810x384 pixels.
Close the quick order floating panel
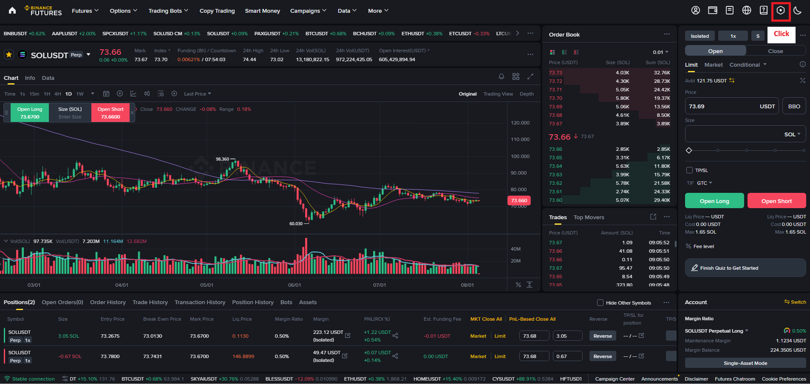(x=132, y=113)
